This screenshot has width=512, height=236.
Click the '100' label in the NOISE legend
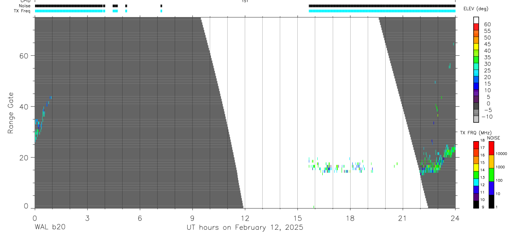pos(499,181)
